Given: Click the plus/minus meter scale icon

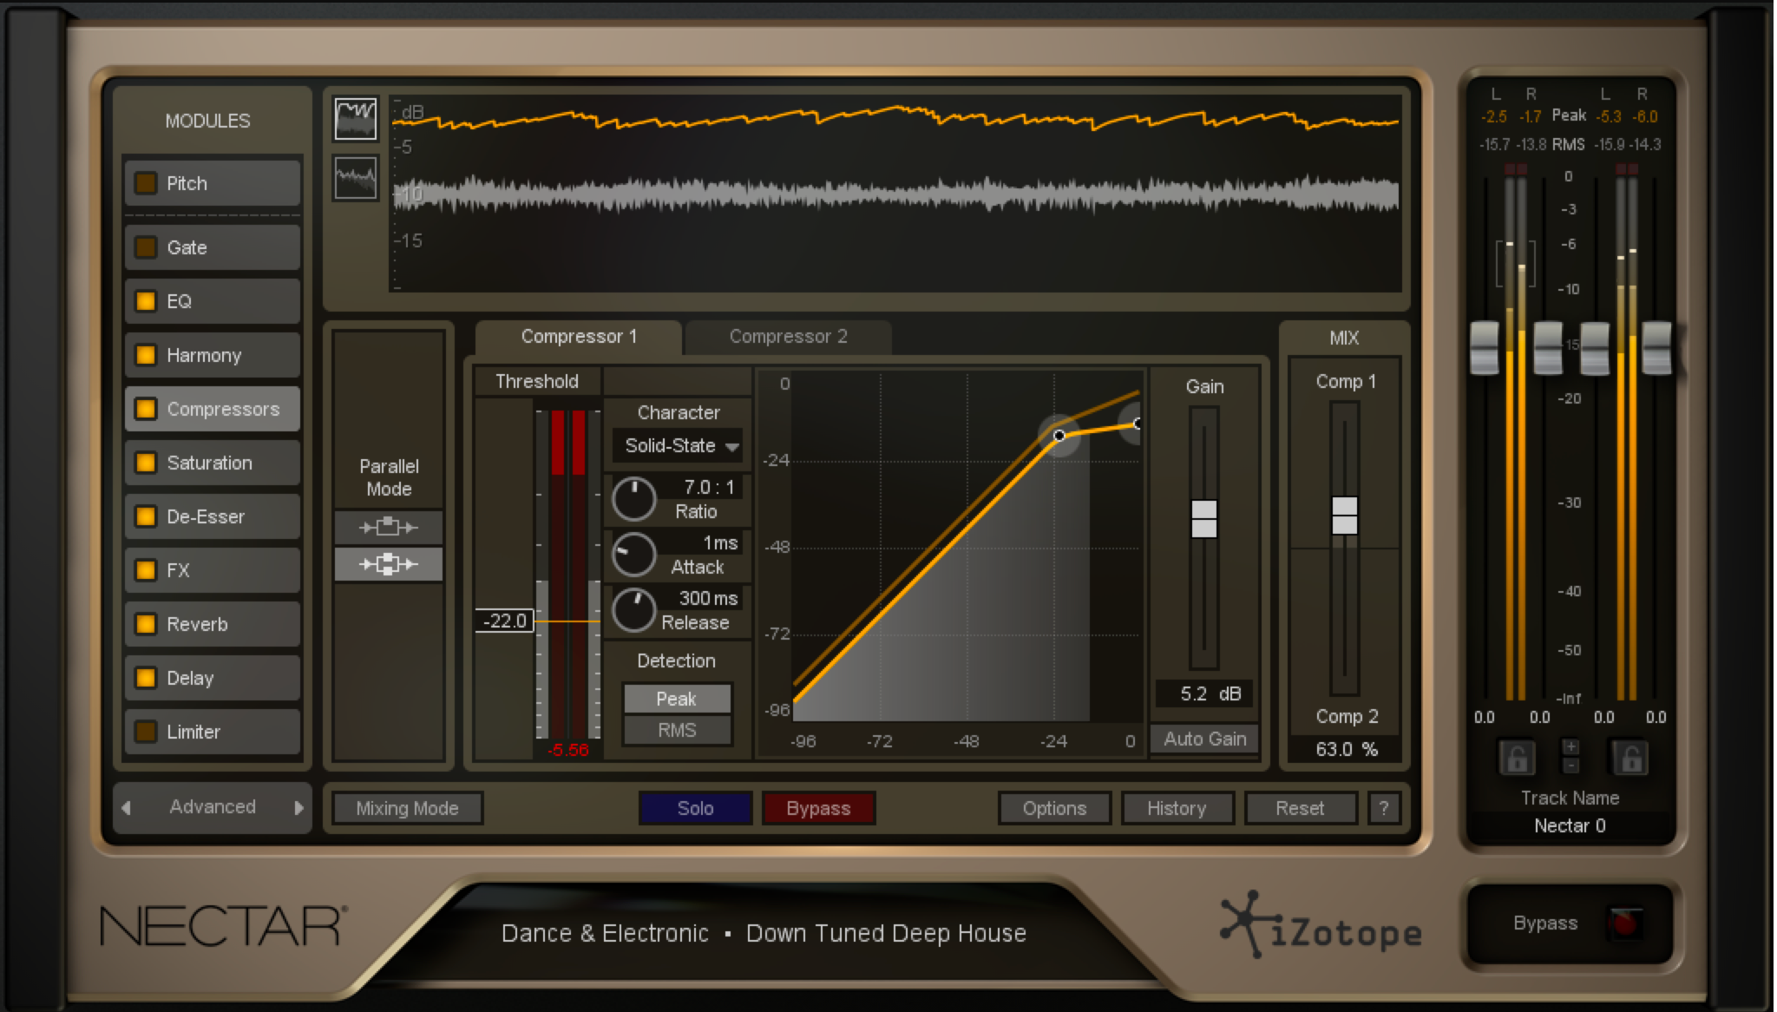Looking at the screenshot, I should coord(1571,757).
